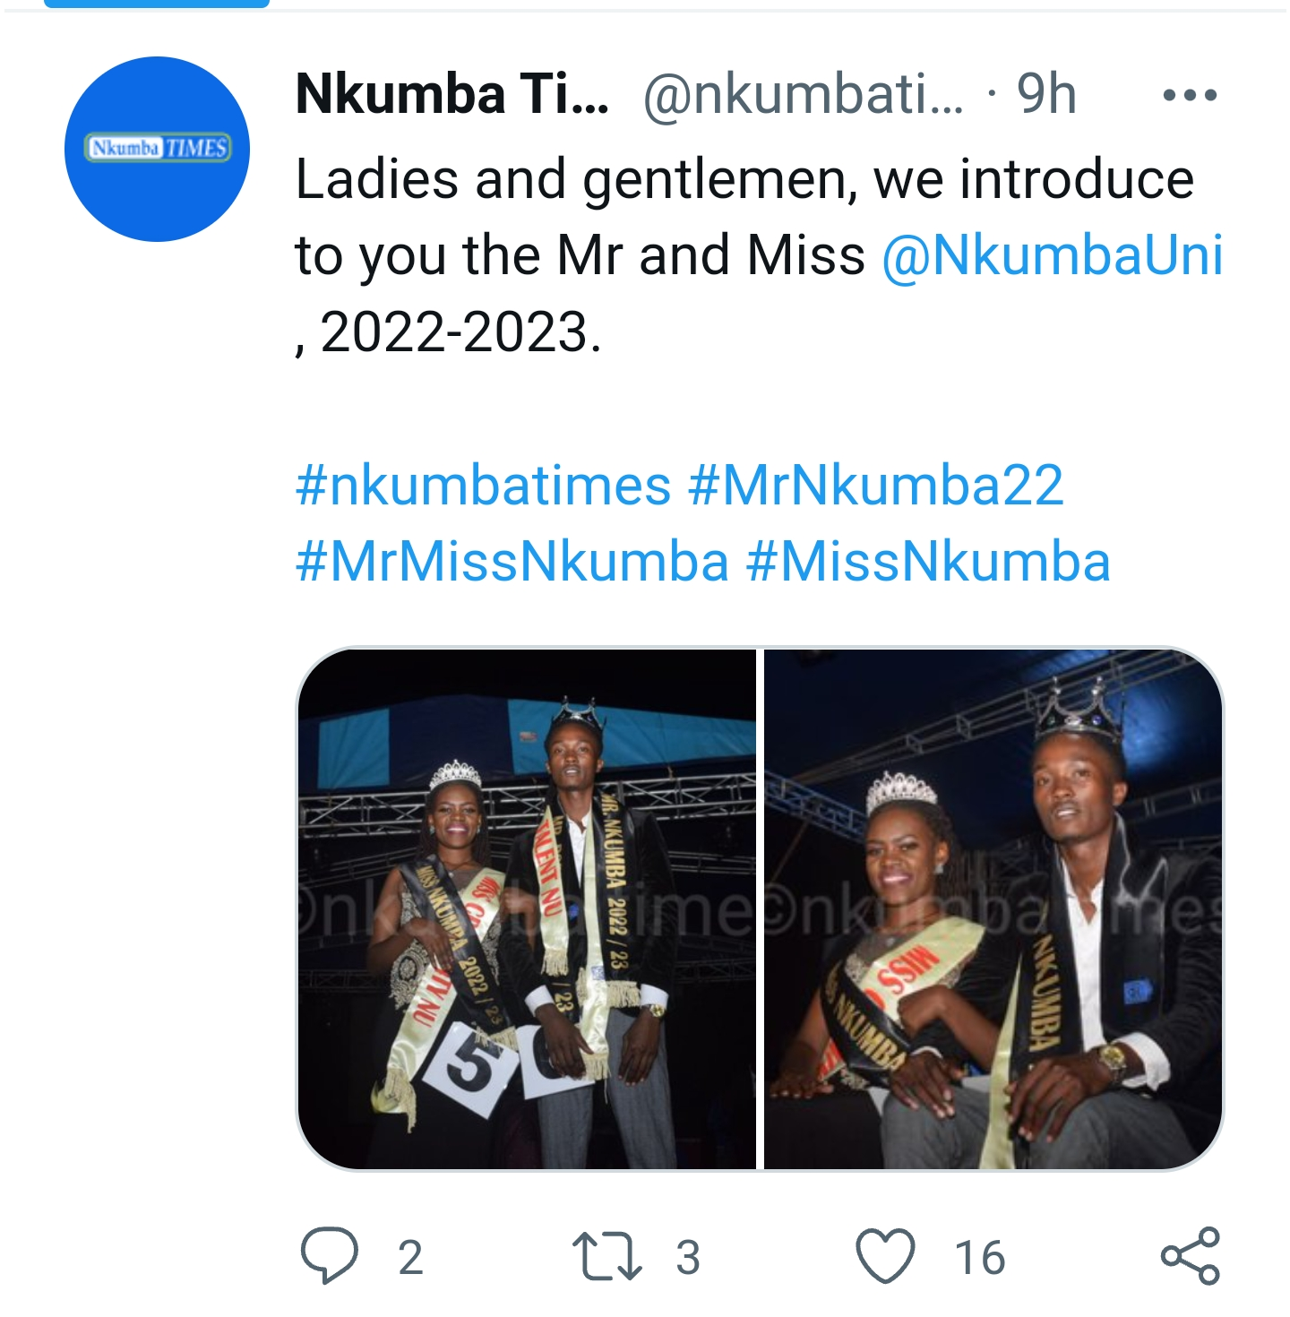
Task: Retweet using the retweet arrows icon
Action: (606, 1256)
